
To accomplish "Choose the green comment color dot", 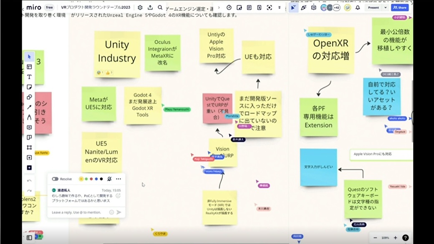I will click(x=86, y=179).
